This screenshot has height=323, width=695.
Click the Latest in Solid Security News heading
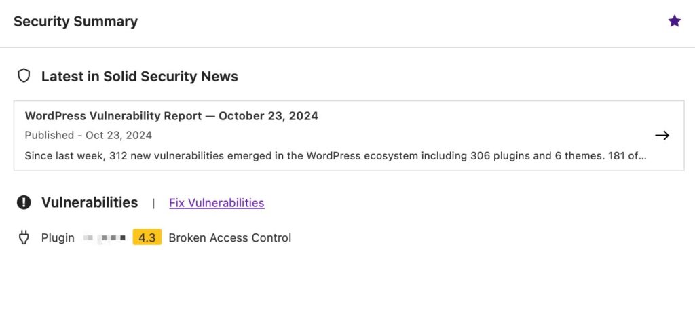[139, 77]
